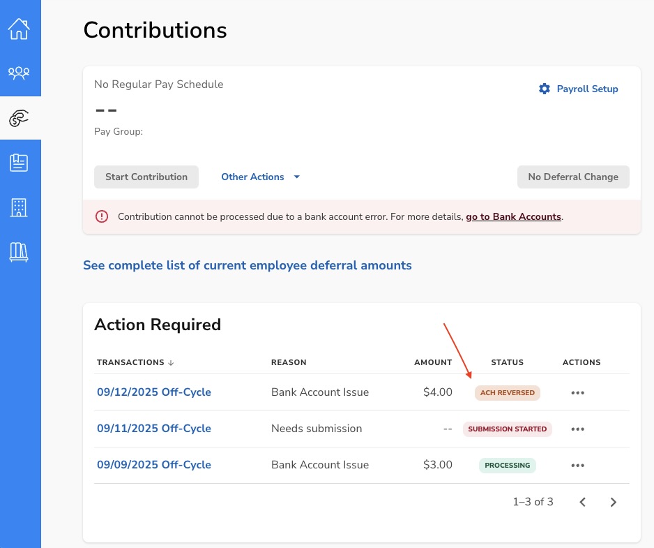Open the Home icon in sidebar
Viewport: 654px width, 548px height.
click(x=19, y=29)
